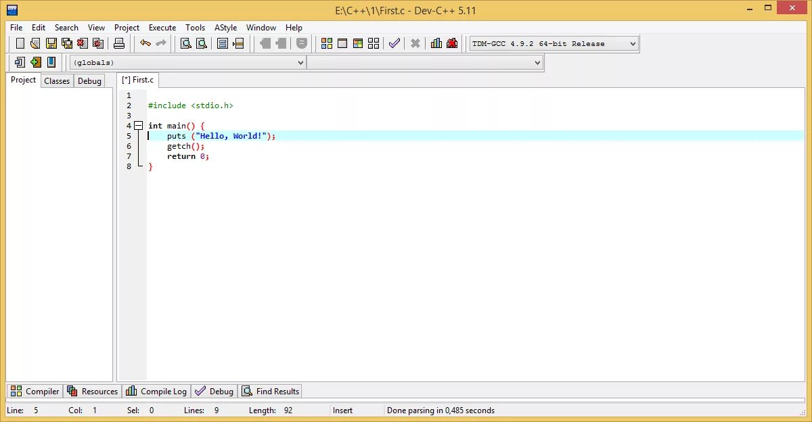Click the Close file toolbar icon
The image size is (812, 422).
pos(83,43)
